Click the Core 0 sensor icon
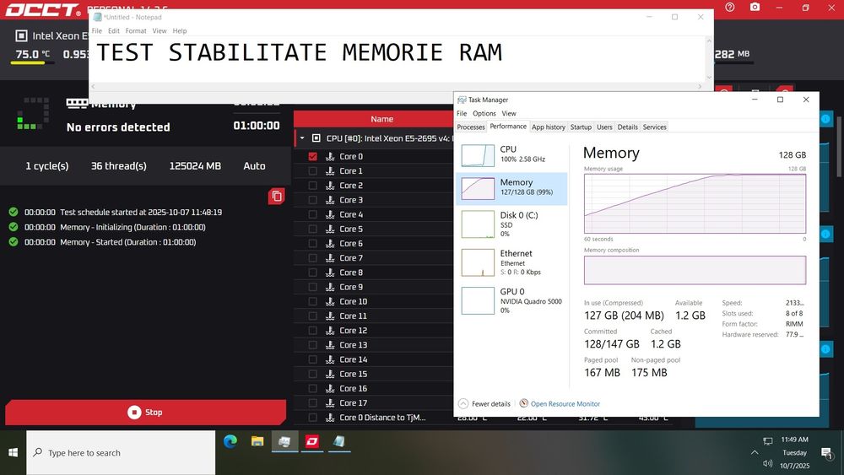The width and height of the screenshot is (844, 475). click(330, 157)
